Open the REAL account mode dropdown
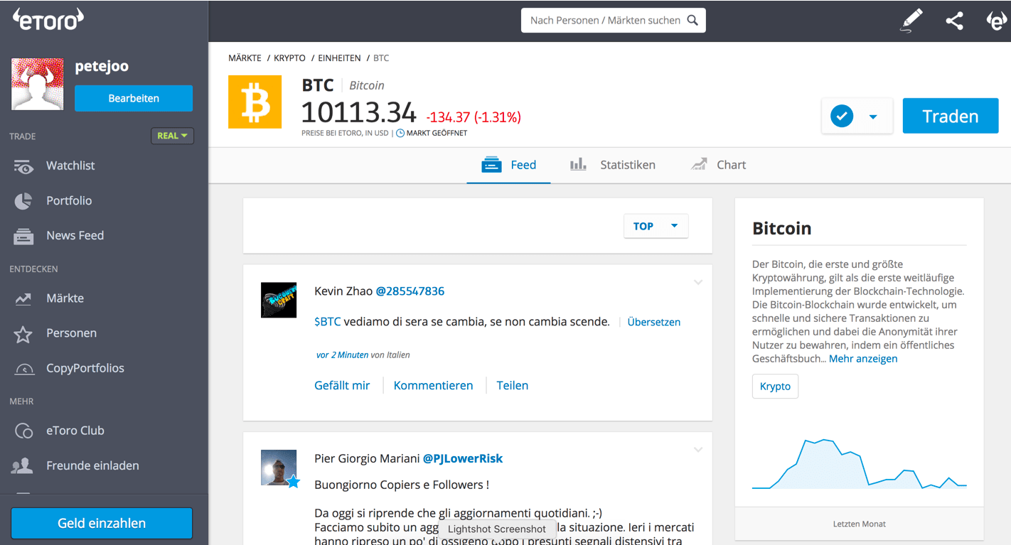Image resolution: width=1011 pixels, height=545 pixels. (172, 136)
